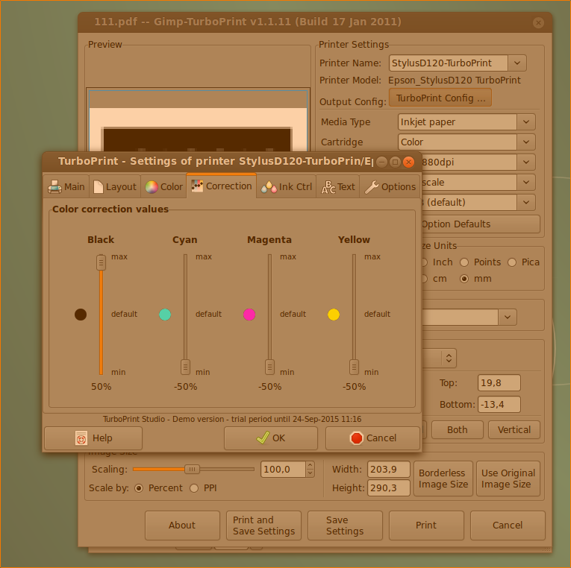Click the Scaling slider handle
Image resolution: width=571 pixels, height=568 pixels.
pyautogui.click(x=193, y=470)
